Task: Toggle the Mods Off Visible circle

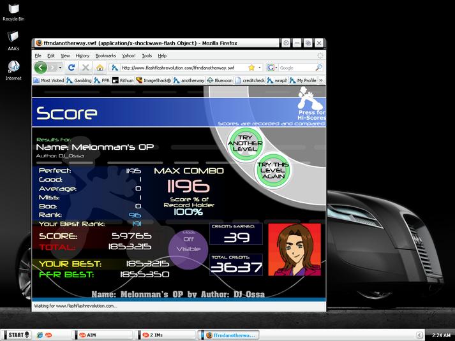Action: (x=188, y=249)
